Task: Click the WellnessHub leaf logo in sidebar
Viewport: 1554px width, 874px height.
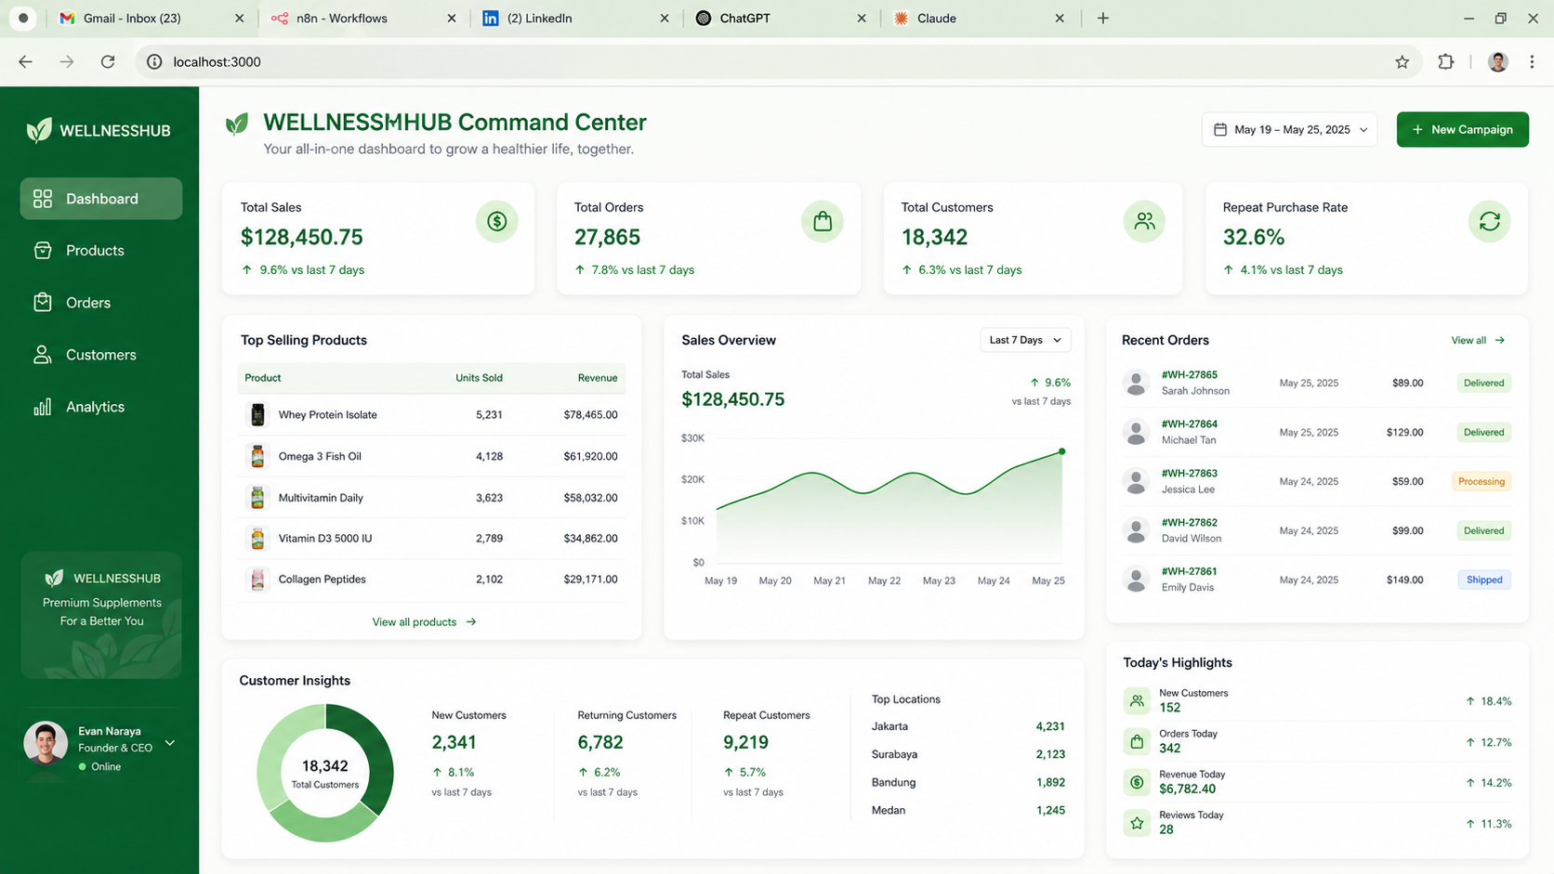Action: [x=39, y=130]
